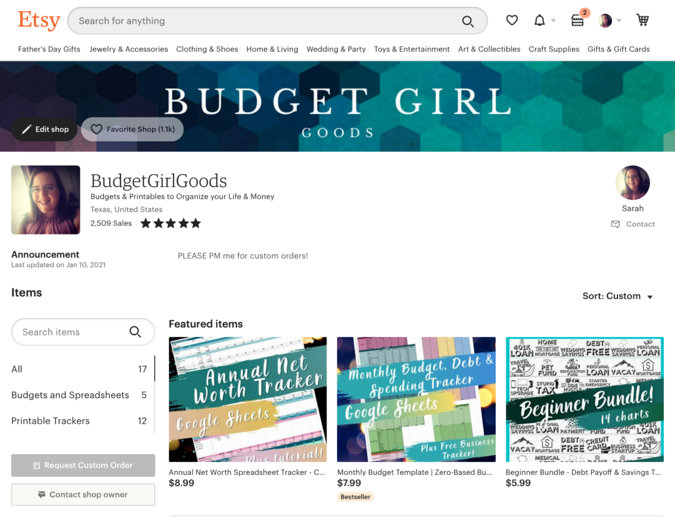Open Monthly Budget Tracker thumbnail

click(416, 399)
